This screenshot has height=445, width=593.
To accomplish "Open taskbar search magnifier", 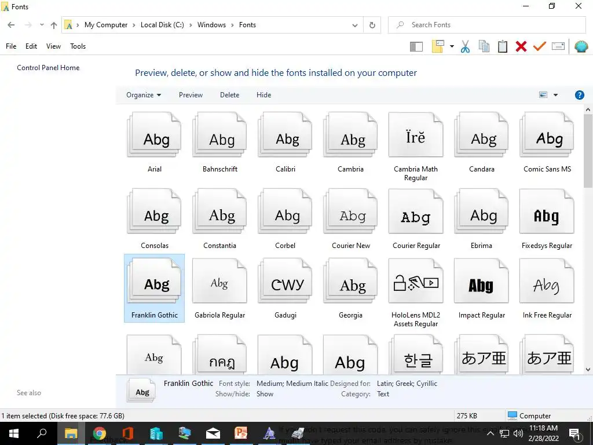I will pyautogui.click(x=42, y=433).
